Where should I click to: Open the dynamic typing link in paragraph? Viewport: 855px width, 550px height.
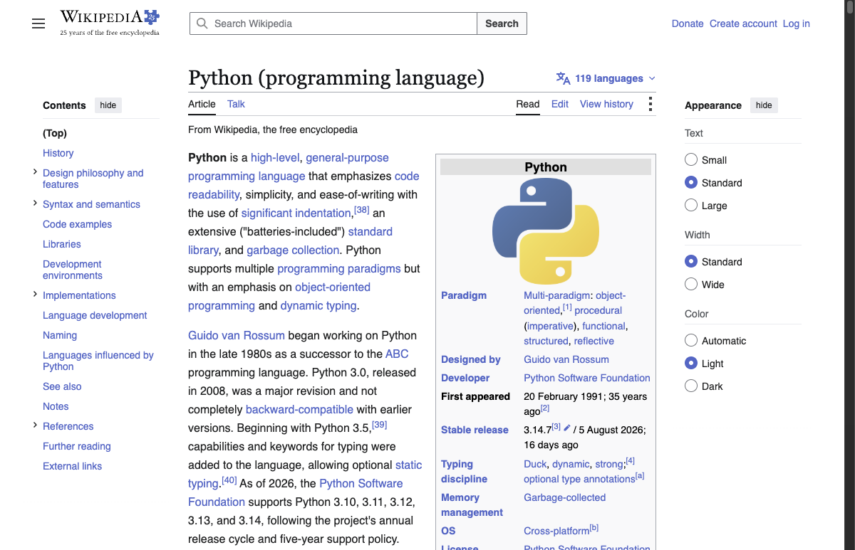coord(318,305)
